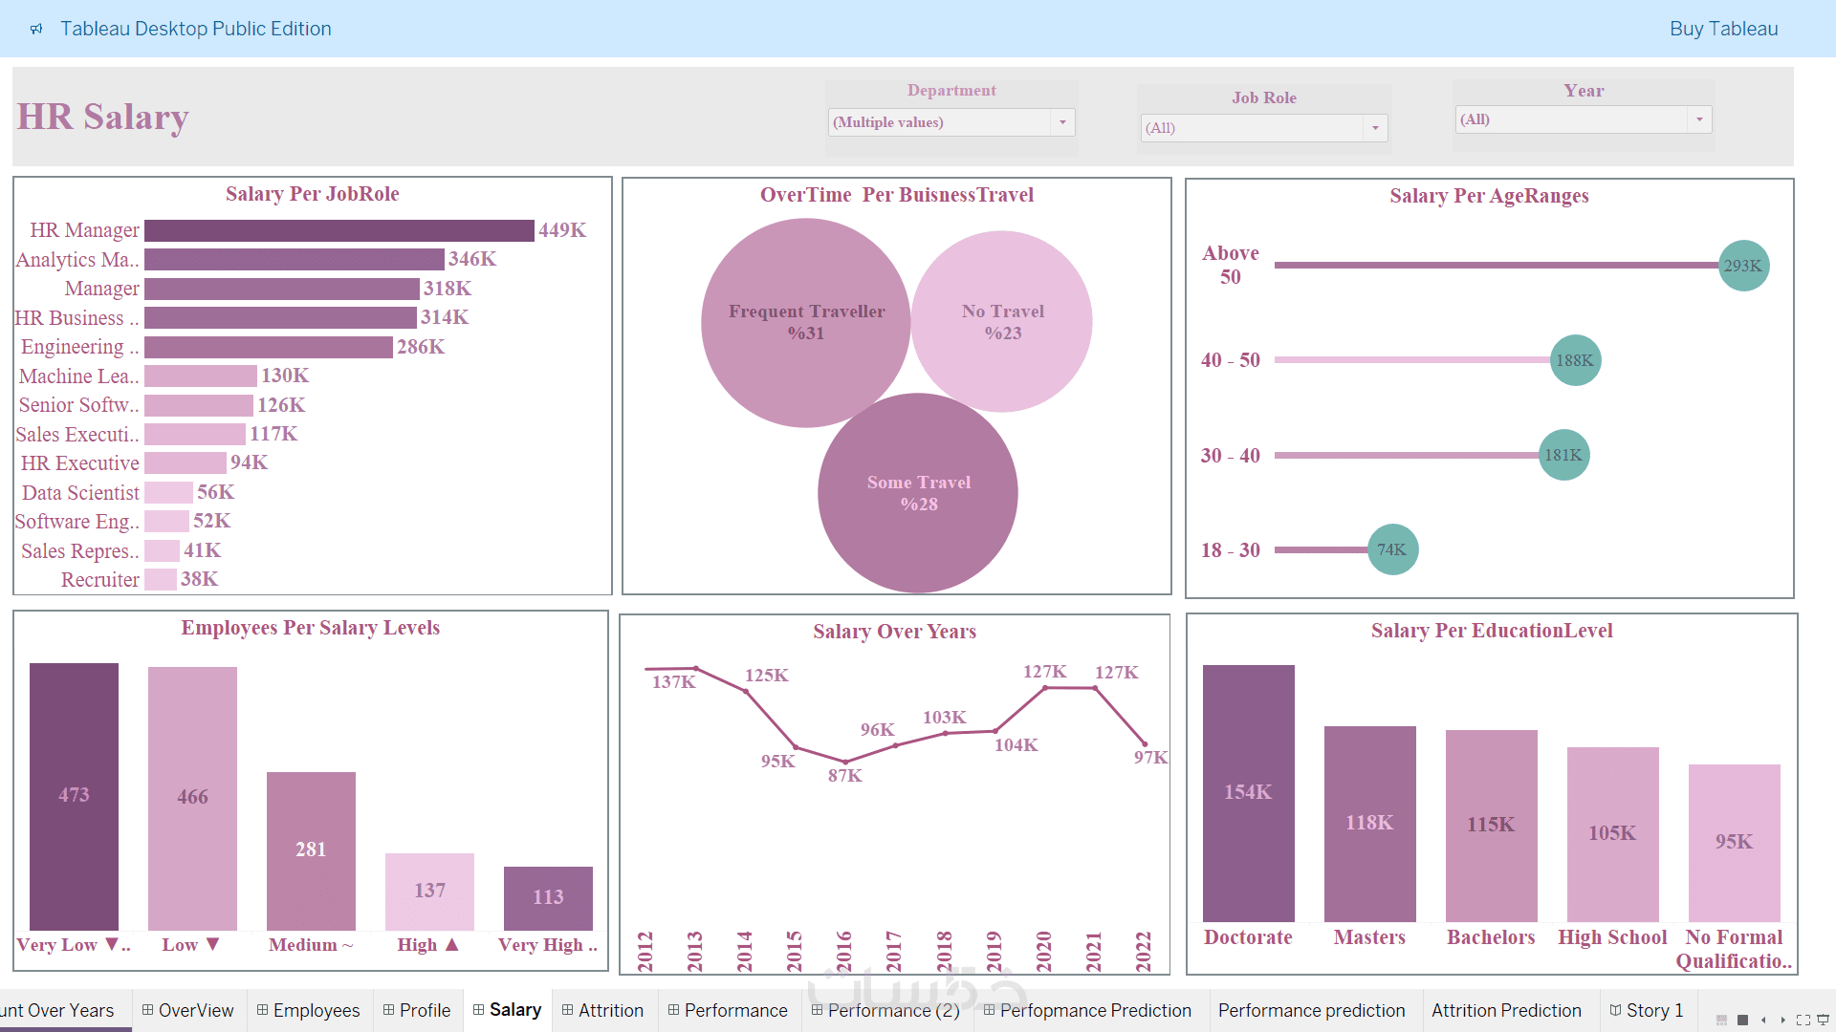Expand the Job Role filter dropdown
1836x1032 pixels.
[x=1374, y=128]
